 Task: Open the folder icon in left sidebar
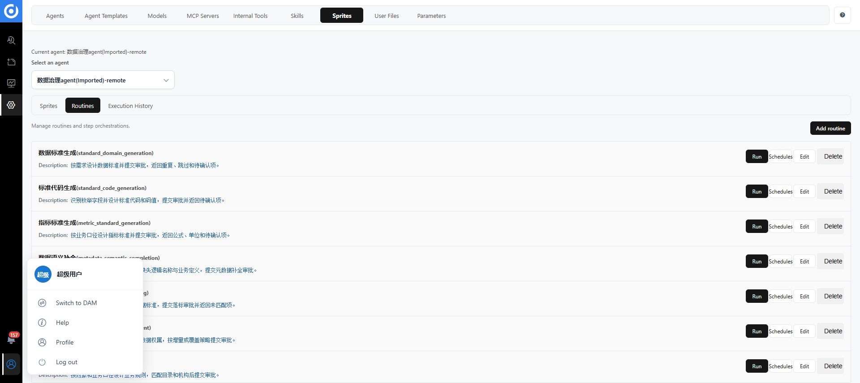pos(11,62)
